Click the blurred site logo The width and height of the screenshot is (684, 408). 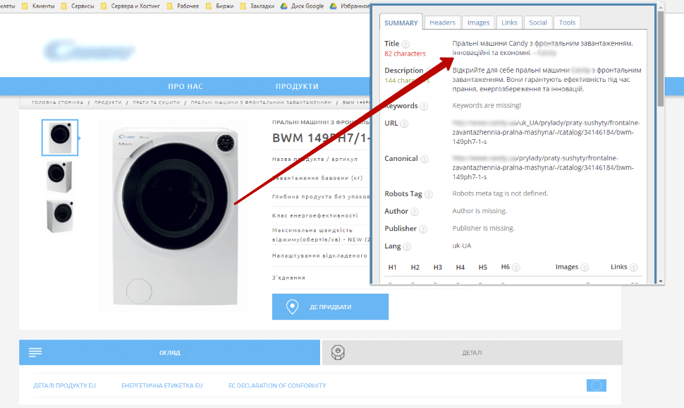89,51
